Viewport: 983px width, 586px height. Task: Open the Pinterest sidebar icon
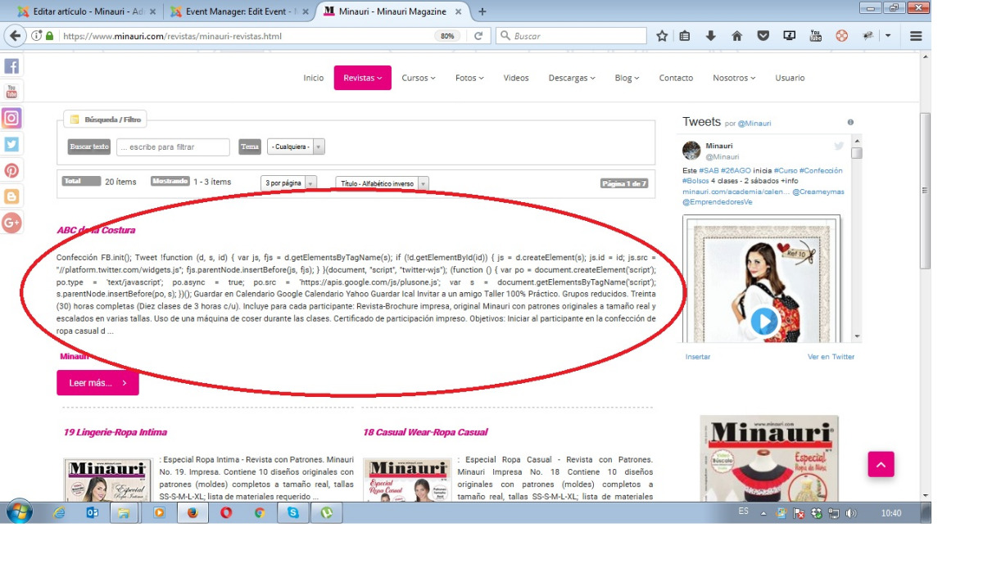point(11,170)
